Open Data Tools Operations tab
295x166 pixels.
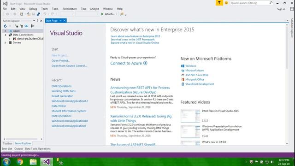[x=38, y=148]
